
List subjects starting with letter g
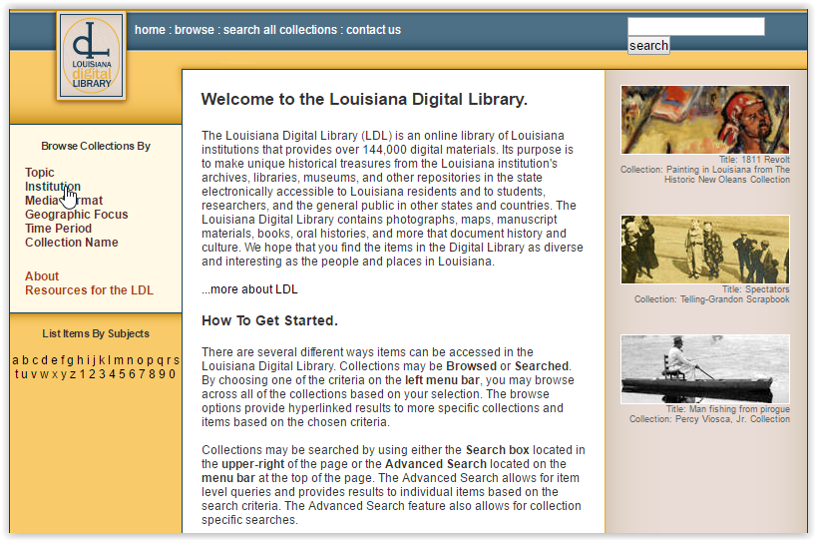(70, 361)
